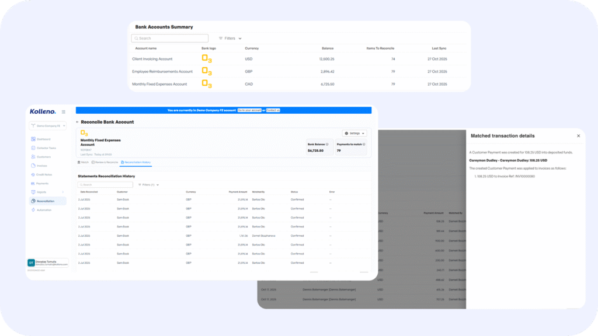Switch to the Match tab

[x=84, y=162]
